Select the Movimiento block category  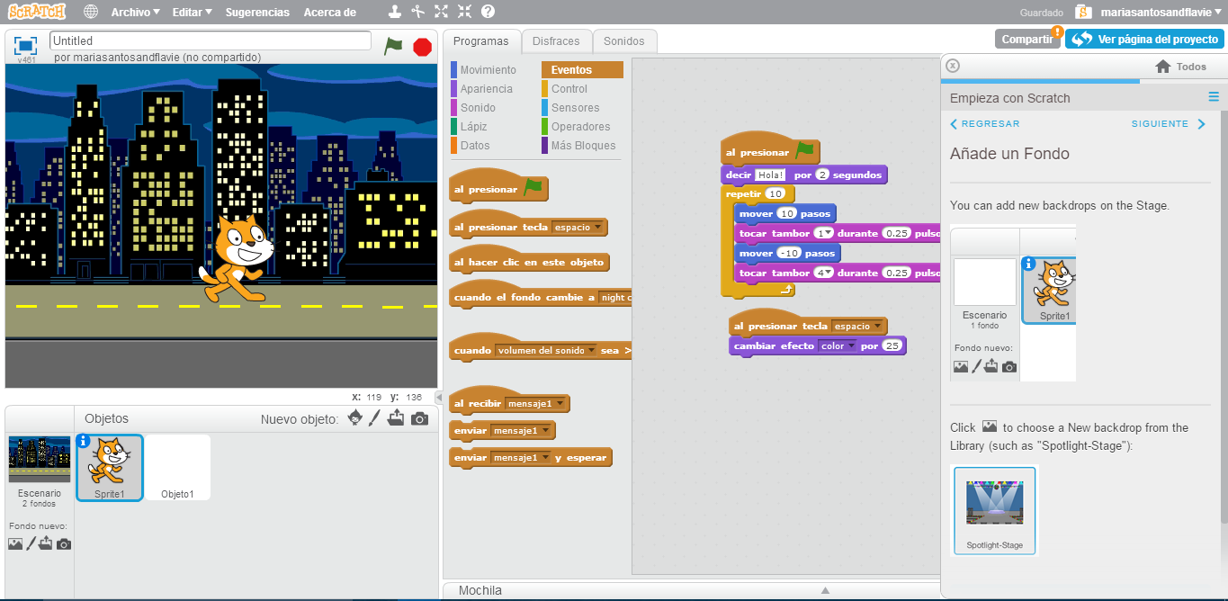[488, 70]
